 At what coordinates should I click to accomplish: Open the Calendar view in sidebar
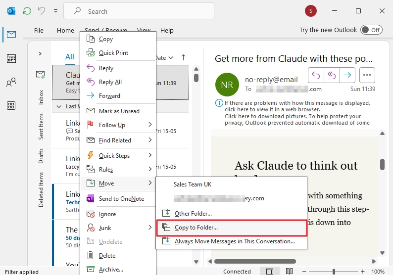11,58
